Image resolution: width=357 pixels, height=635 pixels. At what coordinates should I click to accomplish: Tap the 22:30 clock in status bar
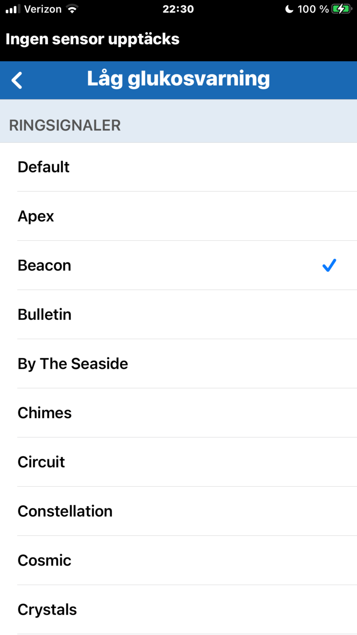(178, 9)
